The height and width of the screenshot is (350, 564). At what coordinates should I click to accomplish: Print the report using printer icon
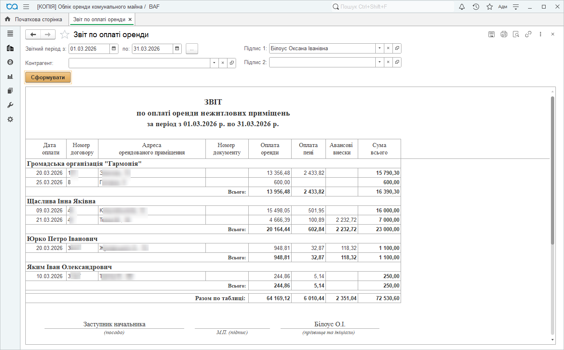(x=504, y=34)
